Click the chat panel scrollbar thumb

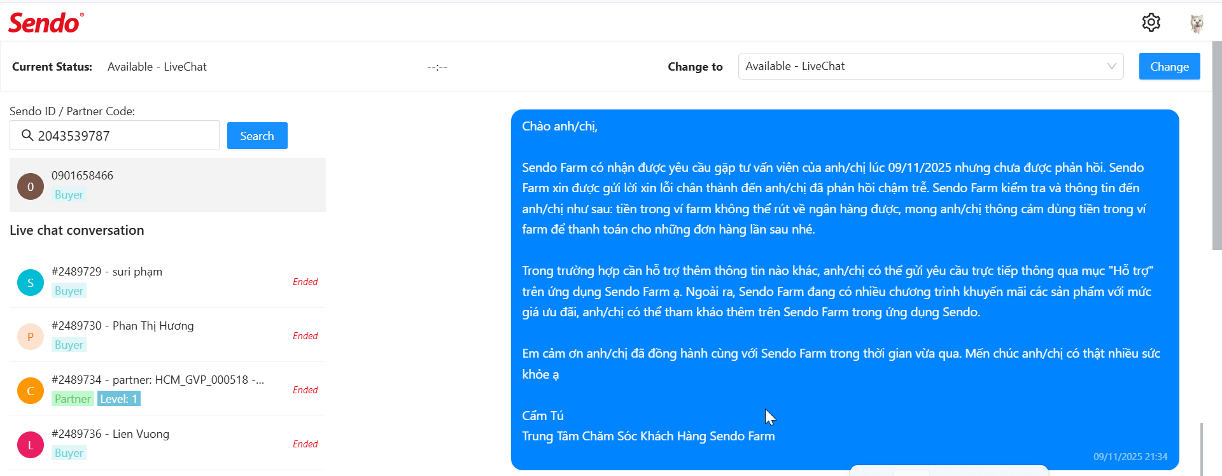coord(1202,449)
